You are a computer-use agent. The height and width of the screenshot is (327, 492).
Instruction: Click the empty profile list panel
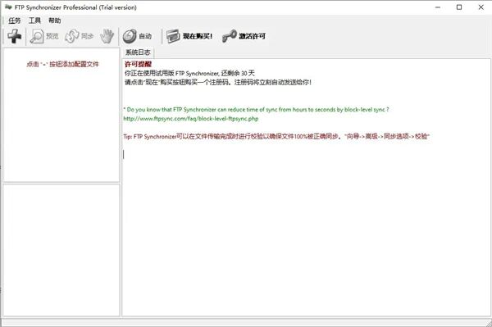point(61,115)
